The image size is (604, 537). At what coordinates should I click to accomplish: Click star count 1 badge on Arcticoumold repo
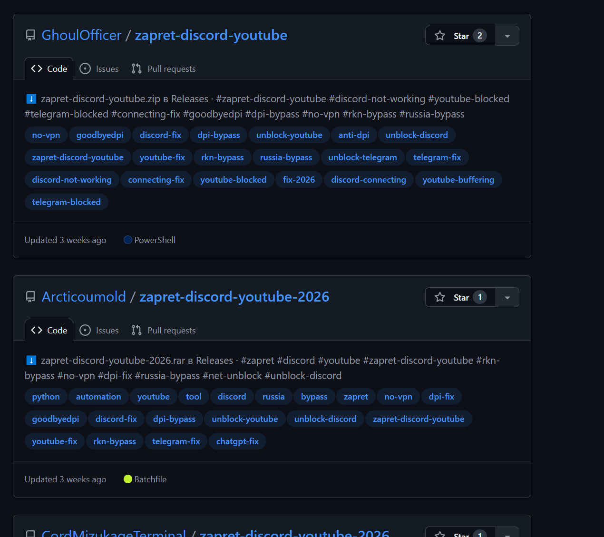[x=480, y=297]
